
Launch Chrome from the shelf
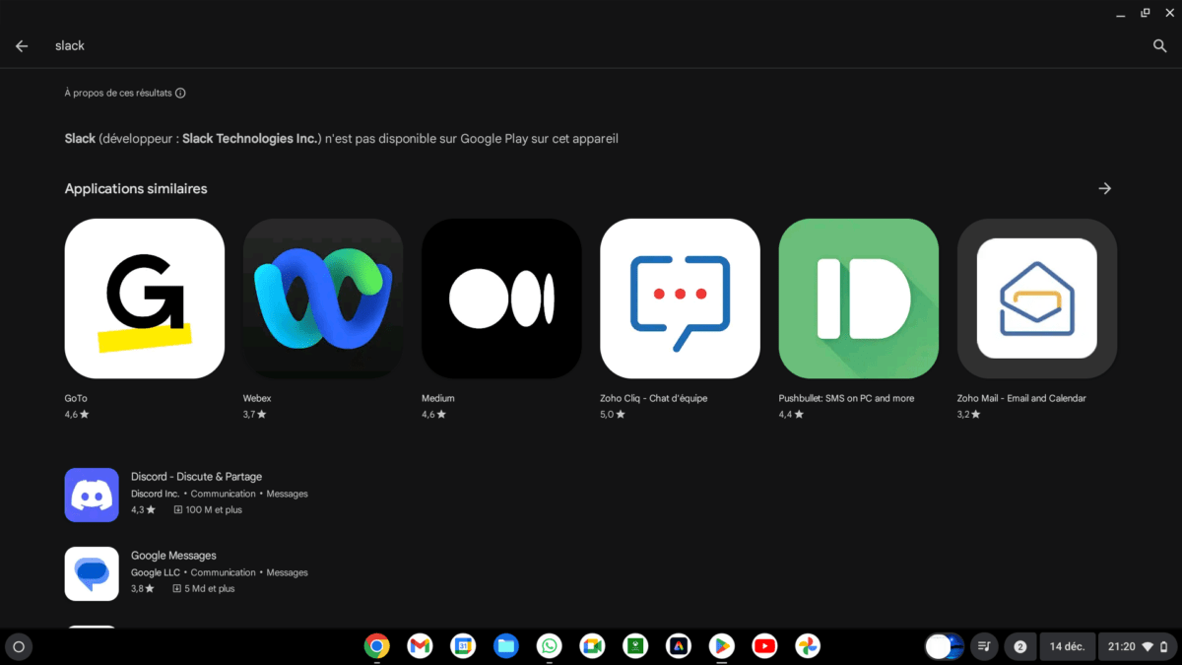[x=376, y=646]
